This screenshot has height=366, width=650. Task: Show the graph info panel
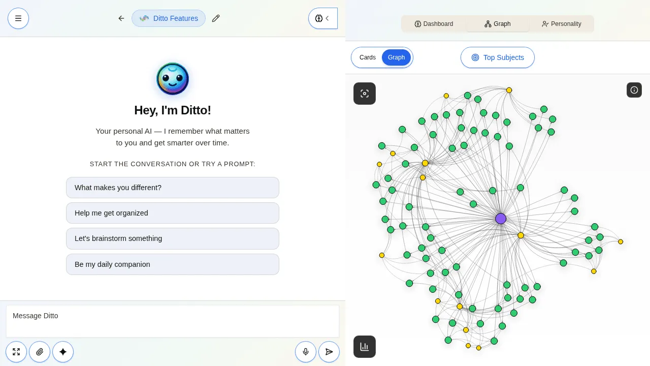[x=634, y=90]
